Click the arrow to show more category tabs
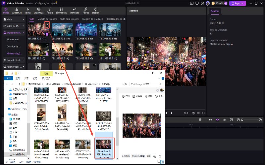 click(x=125, y=19)
